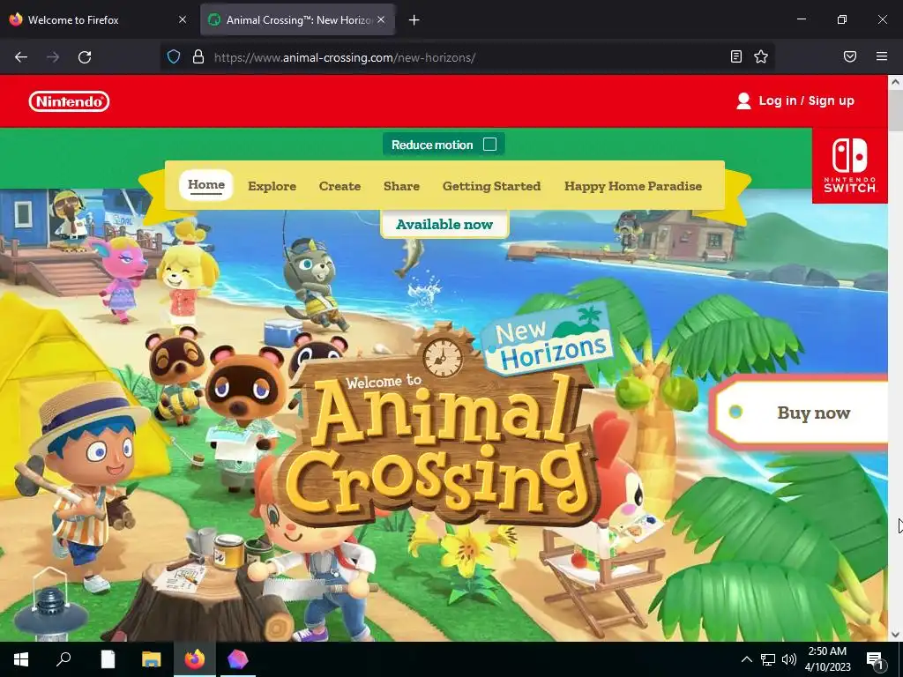Viewport: 903px width, 677px height.
Task: Click the padlock site security icon
Action: pyautogui.click(x=198, y=57)
